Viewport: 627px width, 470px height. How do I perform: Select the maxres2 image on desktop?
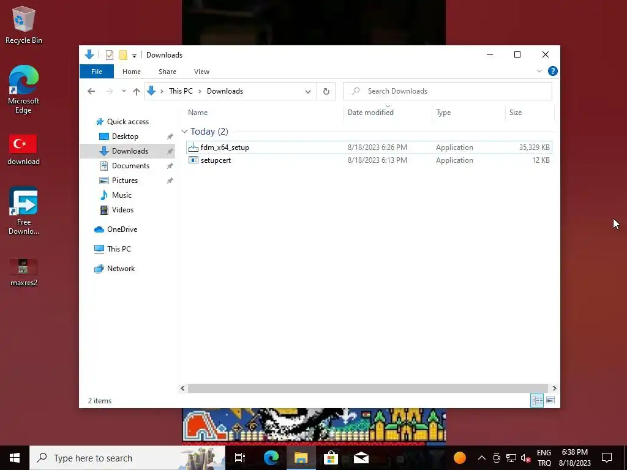[23, 272]
